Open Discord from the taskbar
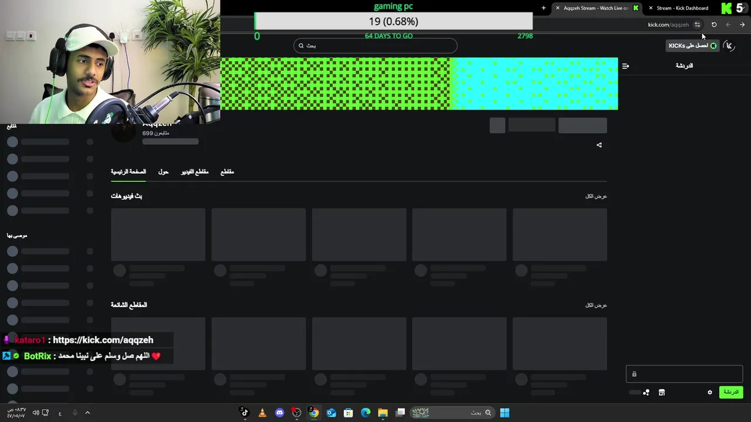This screenshot has width=751, height=422. pos(279,413)
